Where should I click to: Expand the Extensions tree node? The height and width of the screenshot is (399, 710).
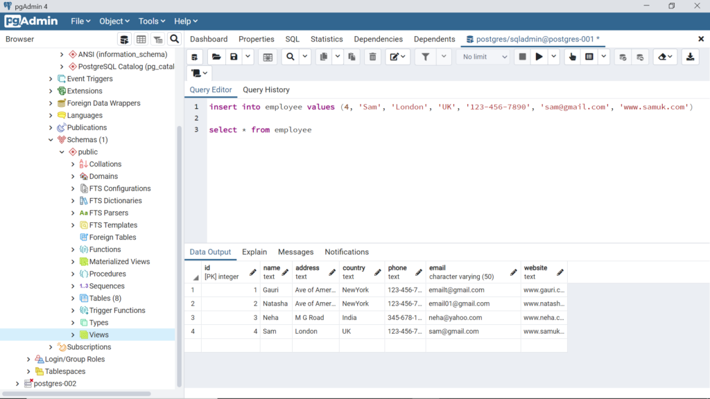coord(51,91)
